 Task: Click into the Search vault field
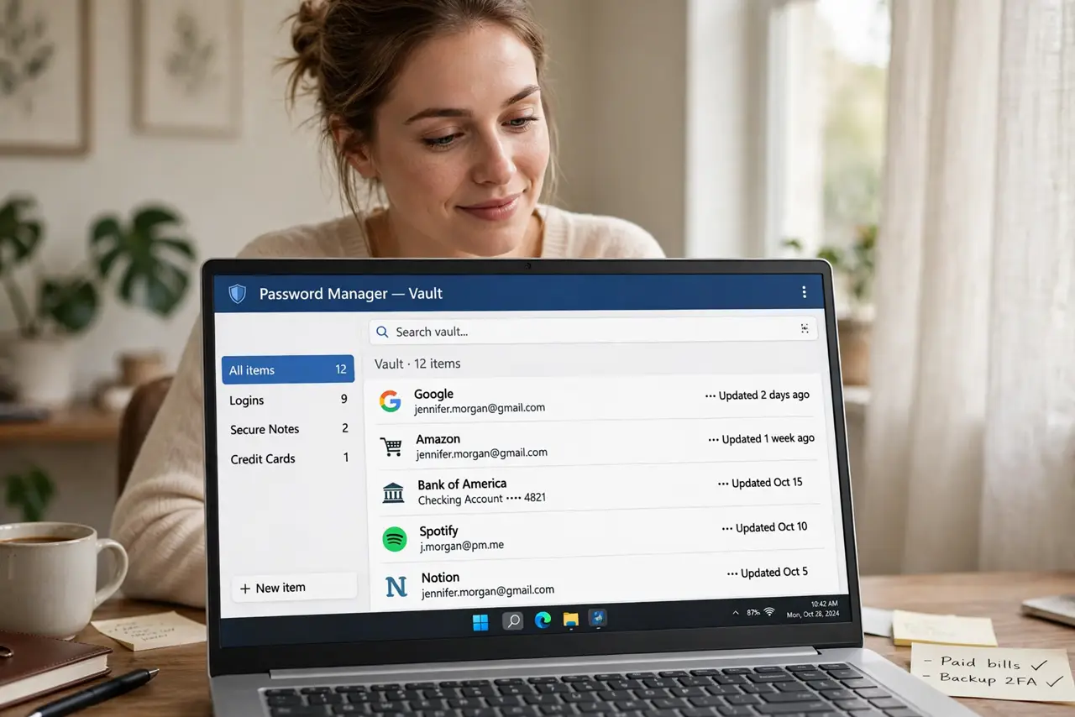click(593, 331)
